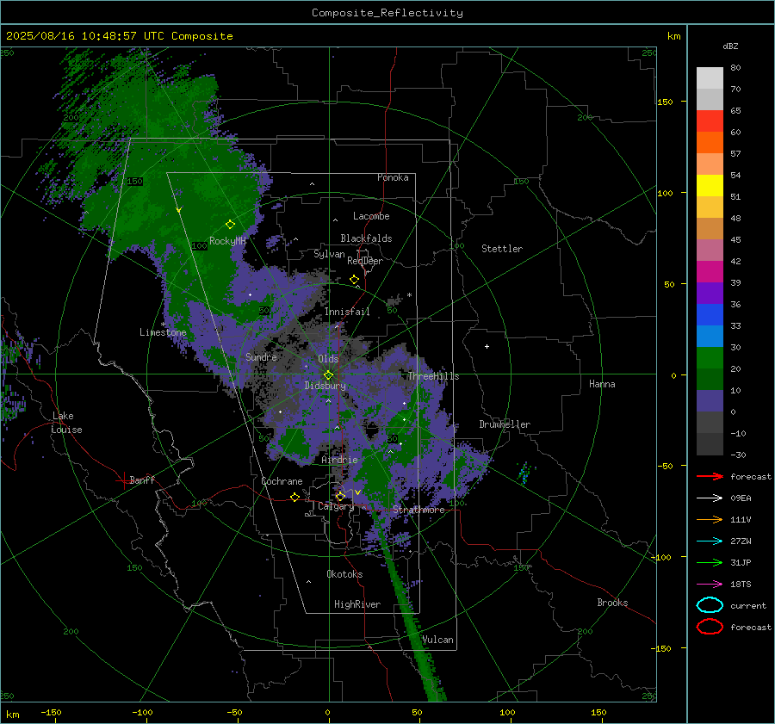Click the yellow diamond marker below Cochrane
This screenshot has height=724, width=775.
tap(294, 497)
